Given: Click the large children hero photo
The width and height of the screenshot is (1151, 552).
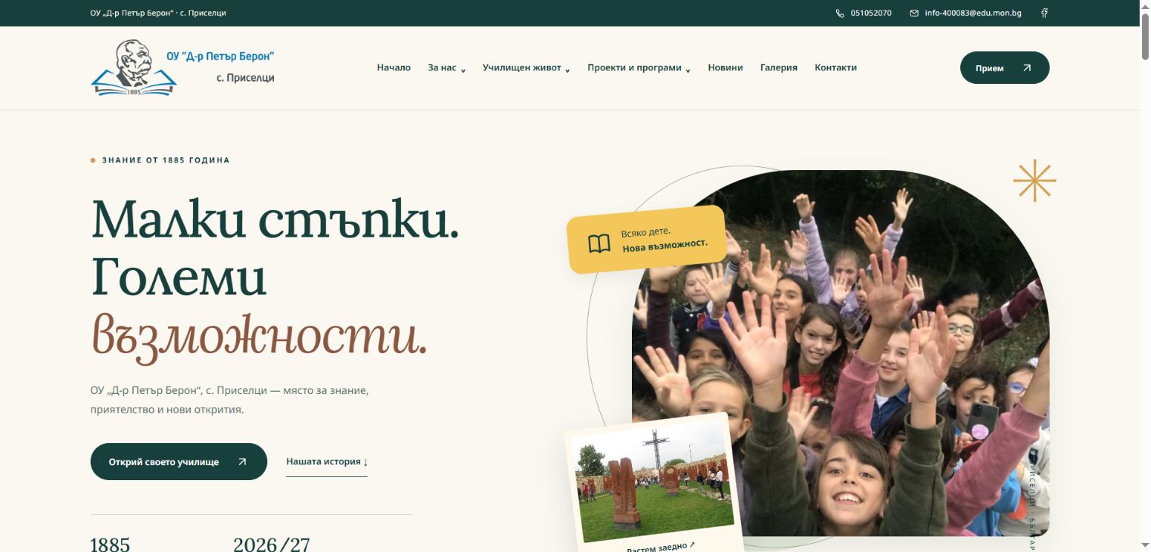Looking at the screenshot, I should (841, 353).
